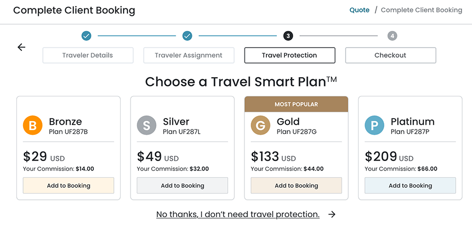This screenshot has height=225, width=472.
Task: Click the back arrow icon
Action: coord(22,47)
